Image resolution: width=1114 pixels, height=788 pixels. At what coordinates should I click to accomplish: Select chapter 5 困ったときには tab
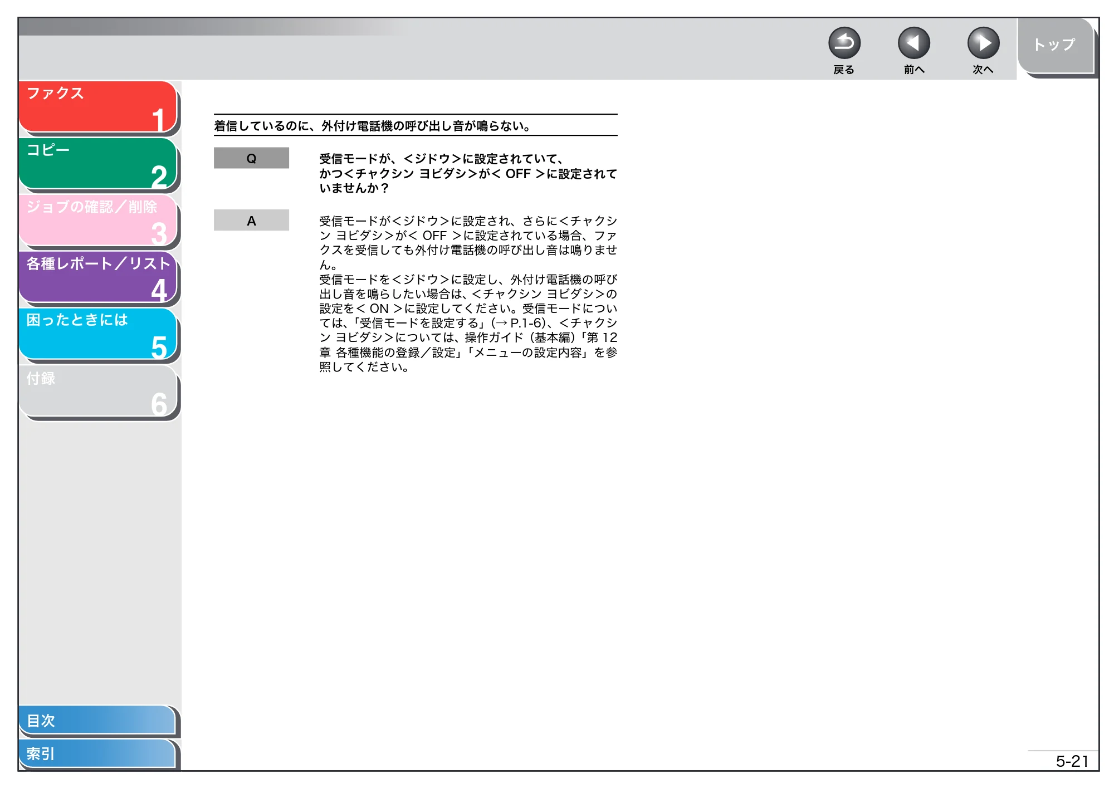pos(98,334)
